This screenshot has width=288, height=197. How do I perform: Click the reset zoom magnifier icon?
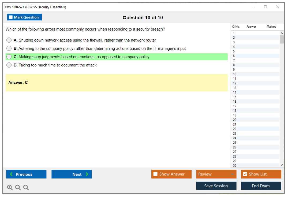click(18, 187)
